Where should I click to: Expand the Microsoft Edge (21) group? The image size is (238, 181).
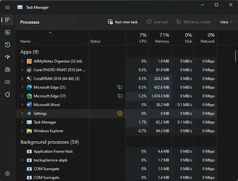pyautogui.click(x=22, y=87)
